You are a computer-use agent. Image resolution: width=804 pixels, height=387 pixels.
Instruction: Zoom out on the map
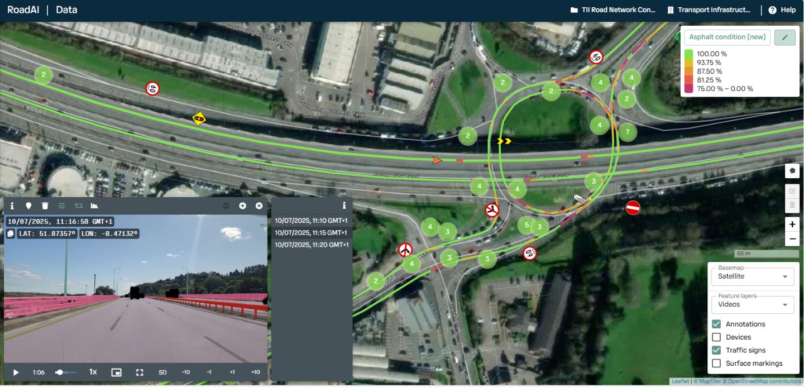coord(792,239)
